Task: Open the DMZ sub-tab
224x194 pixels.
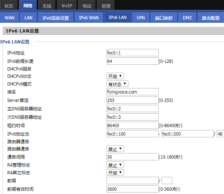Action: tap(187, 18)
